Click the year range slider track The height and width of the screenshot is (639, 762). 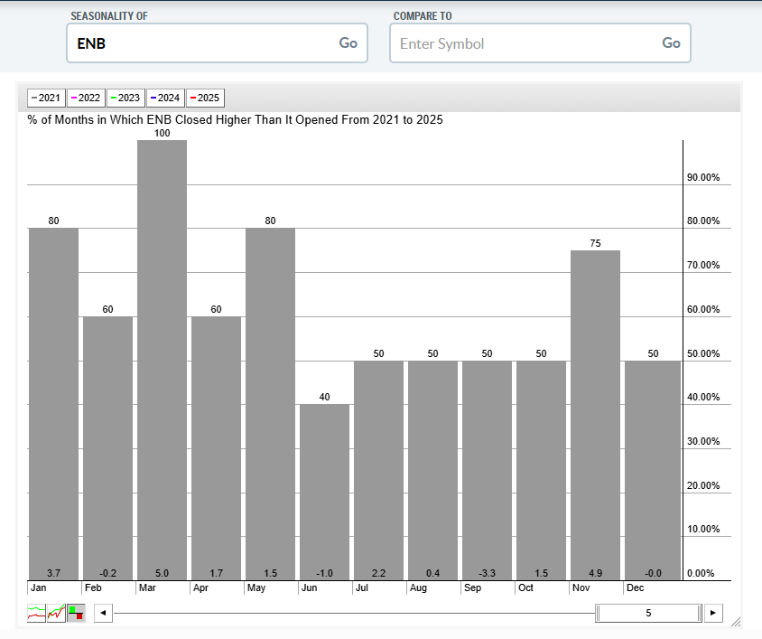[354, 613]
